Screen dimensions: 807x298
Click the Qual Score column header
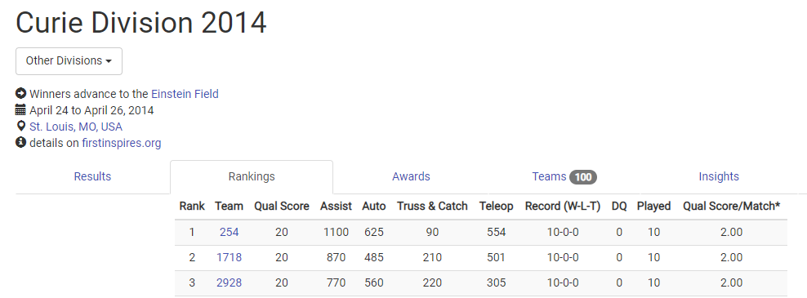(x=282, y=207)
